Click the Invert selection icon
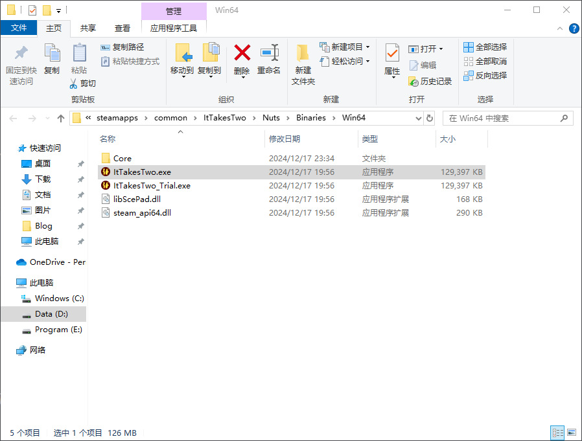Viewport: 582px width, 441px height. point(469,76)
